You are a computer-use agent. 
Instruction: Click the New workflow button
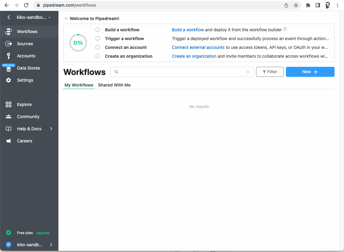[310, 72]
